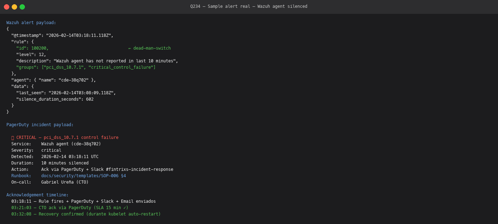Click the 'On-call: Gabriel Ureña (CTO)' line

coord(50,182)
